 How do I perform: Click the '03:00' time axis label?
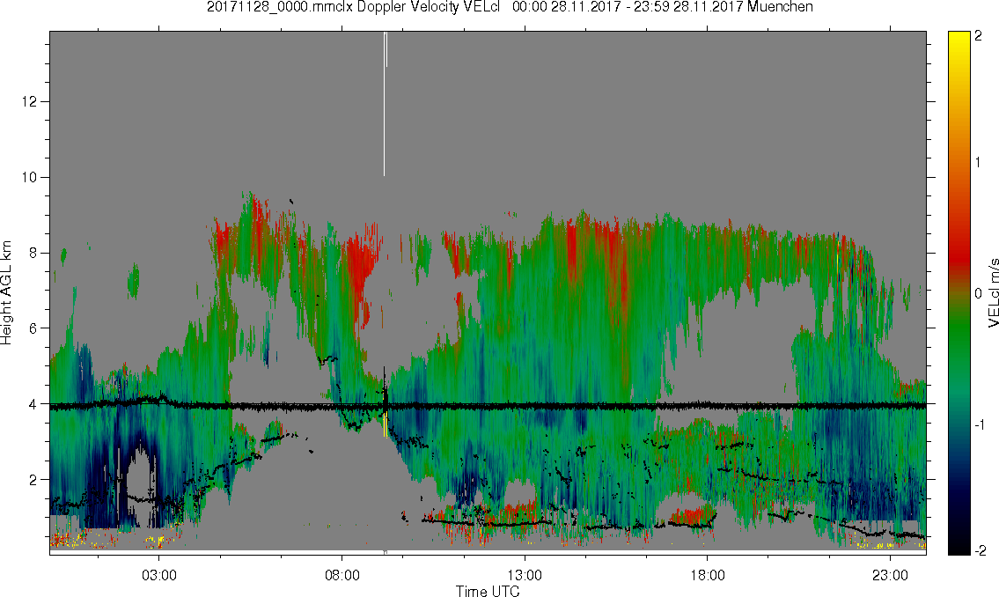point(158,575)
